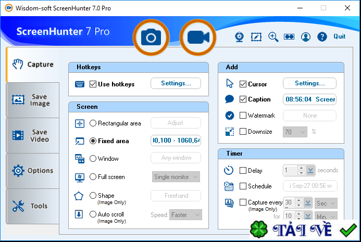Screen dimensions: 361x242
Task: Click the Freehand button
Action: coord(176,196)
